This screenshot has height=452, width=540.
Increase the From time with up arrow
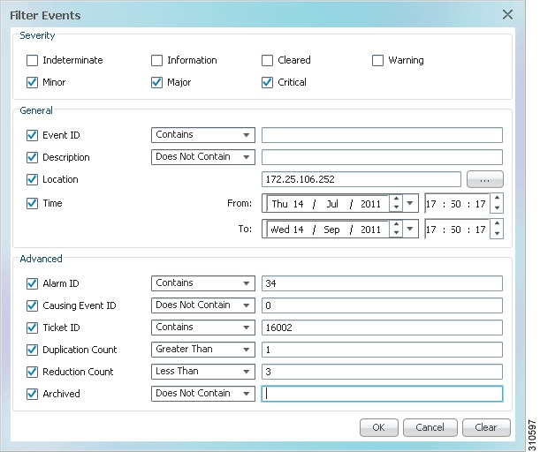point(497,199)
